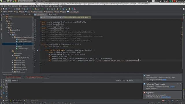This screenshot has height=104, width=185.
Task: Click the override gutter icon beside onCreate
Action: (x=38, y=50)
